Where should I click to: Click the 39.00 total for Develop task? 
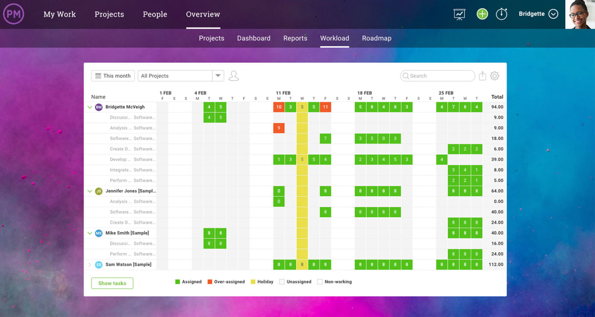coord(497,159)
